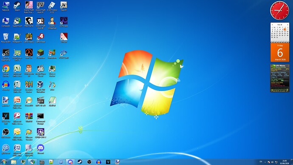
Task: Select the Supermium browser desktop shortcut
Action: [x=17, y=22]
